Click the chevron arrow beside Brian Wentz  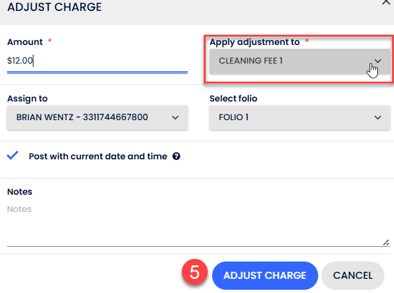coord(175,117)
